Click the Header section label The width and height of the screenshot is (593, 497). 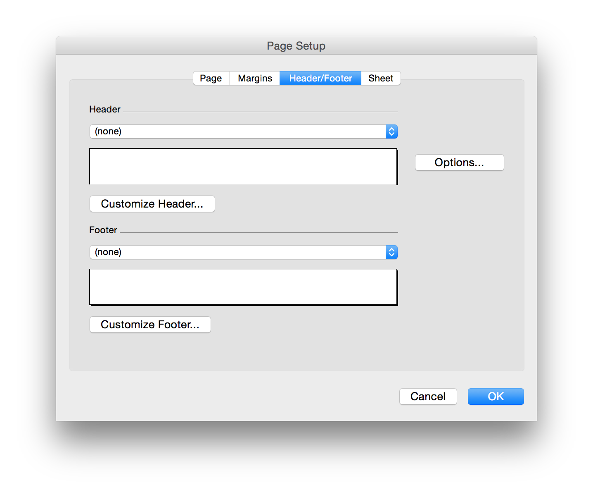click(105, 109)
